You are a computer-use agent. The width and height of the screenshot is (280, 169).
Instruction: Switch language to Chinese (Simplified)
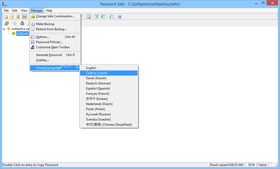tap(109, 125)
